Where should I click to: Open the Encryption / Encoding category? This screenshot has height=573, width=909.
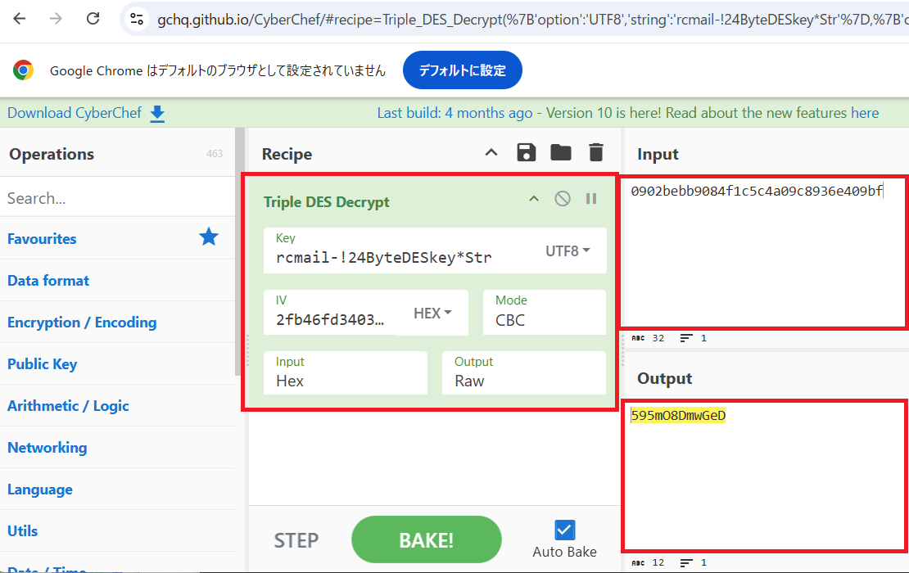(82, 323)
